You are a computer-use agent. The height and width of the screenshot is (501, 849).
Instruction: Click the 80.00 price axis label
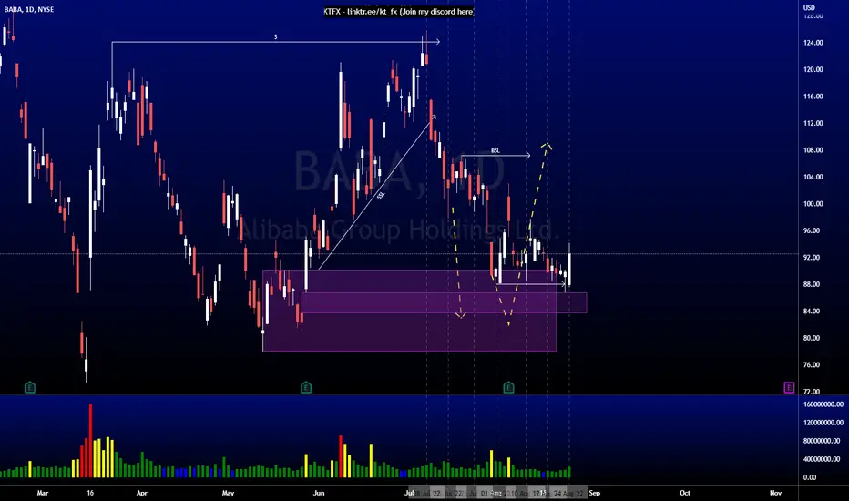click(x=811, y=338)
